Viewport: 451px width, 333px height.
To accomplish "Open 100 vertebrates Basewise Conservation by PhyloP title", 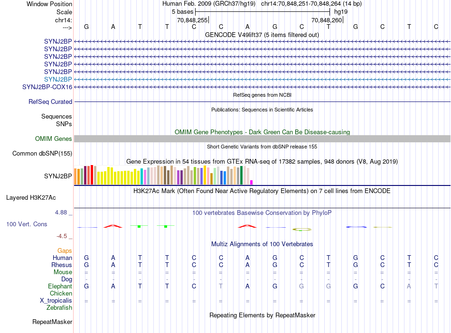I will click(x=262, y=213).
